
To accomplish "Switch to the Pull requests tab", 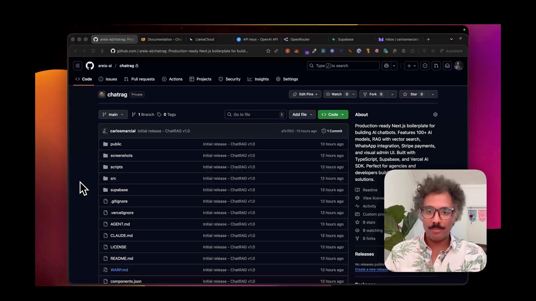I will [139, 79].
